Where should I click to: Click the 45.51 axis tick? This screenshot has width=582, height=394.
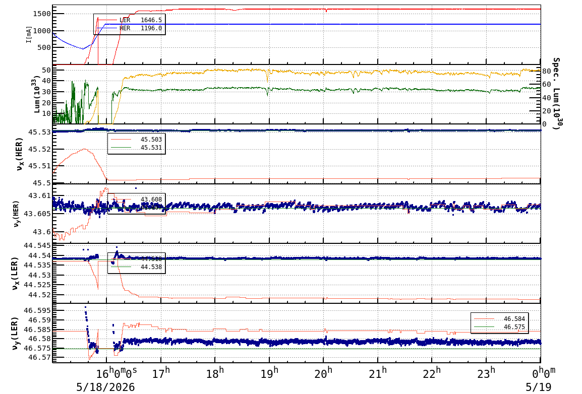[39, 166]
